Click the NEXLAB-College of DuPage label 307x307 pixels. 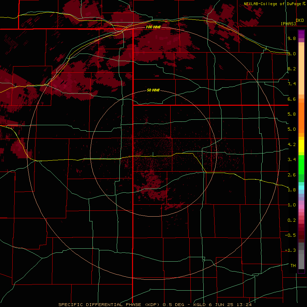pyautogui.click(x=273, y=4)
